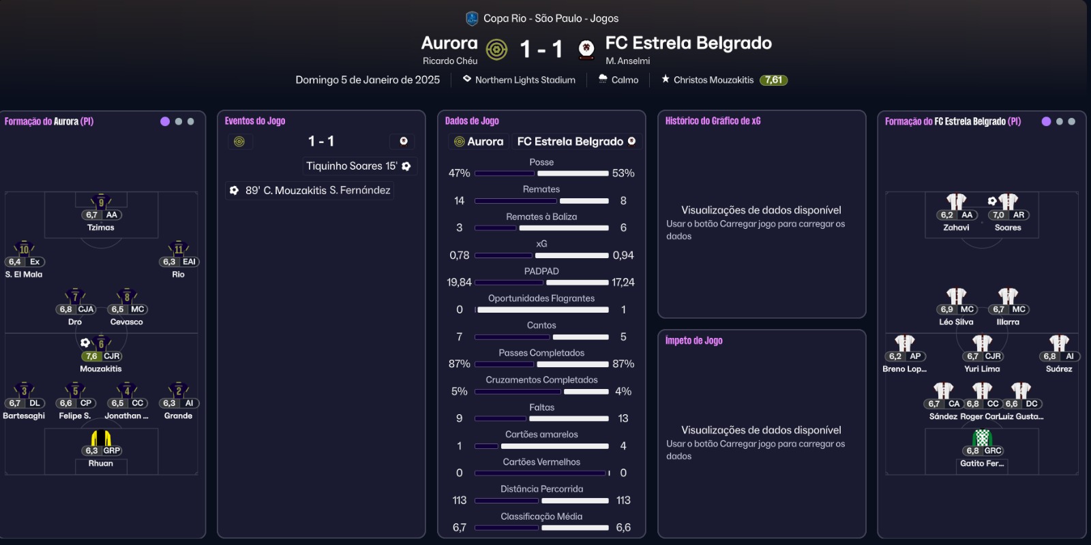Click the Posse possession stat bar
The width and height of the screenshot is (1091, 545).
click(x=541, y=173)
